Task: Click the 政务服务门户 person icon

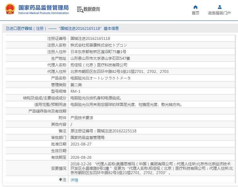Action: [219, 7]
